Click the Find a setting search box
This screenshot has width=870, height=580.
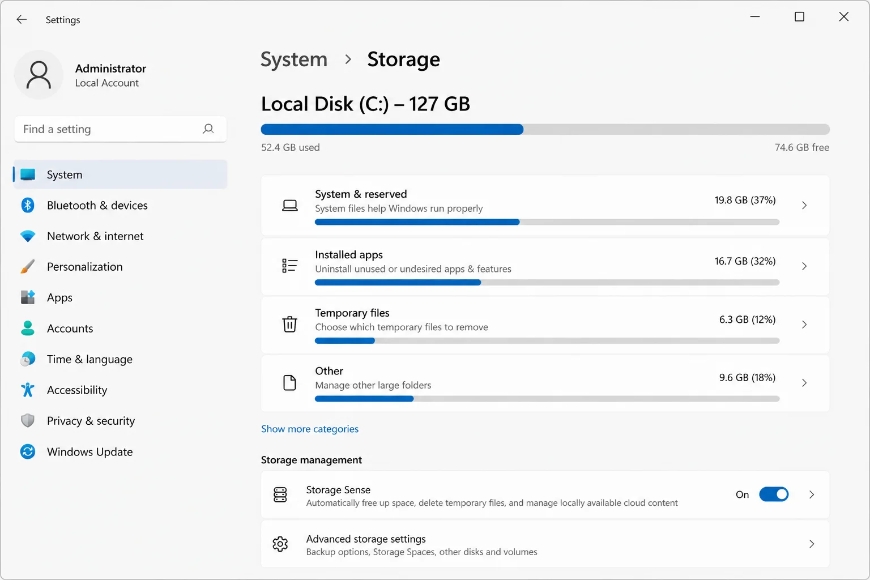point(121,129)
